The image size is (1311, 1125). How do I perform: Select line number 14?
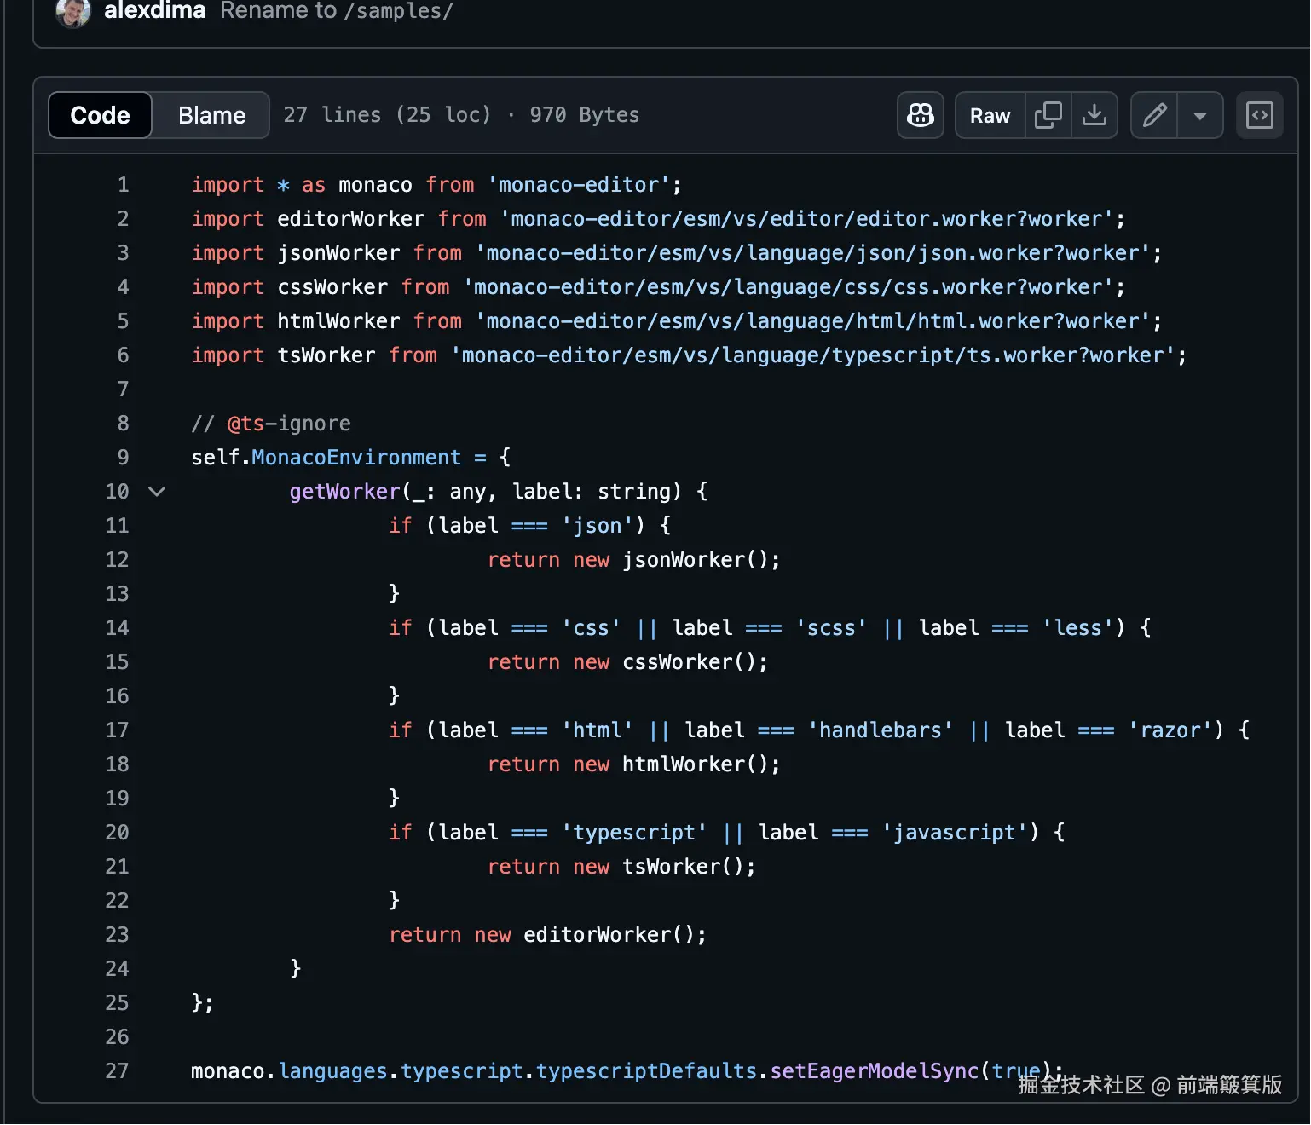(118, 628)
